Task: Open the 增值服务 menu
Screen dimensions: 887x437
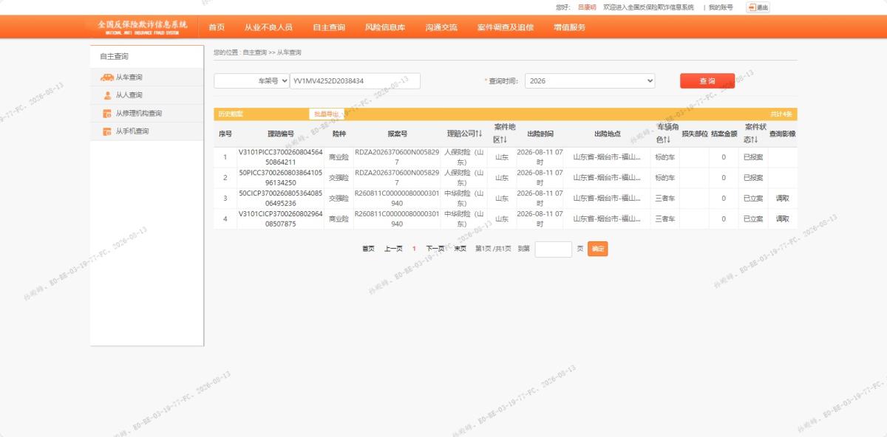Action: (x=569, y=27)
